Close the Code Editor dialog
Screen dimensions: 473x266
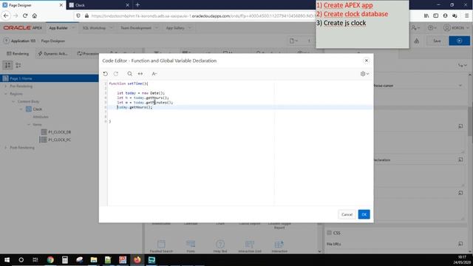click(x=367, y=61)
